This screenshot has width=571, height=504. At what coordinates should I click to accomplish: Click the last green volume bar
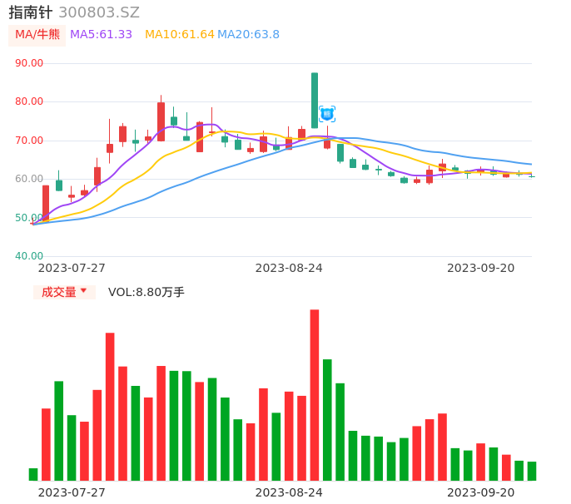[532, 472]
